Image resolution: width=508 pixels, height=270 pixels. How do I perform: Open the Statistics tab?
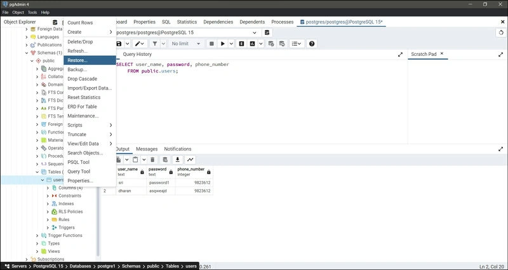point(187,22)
